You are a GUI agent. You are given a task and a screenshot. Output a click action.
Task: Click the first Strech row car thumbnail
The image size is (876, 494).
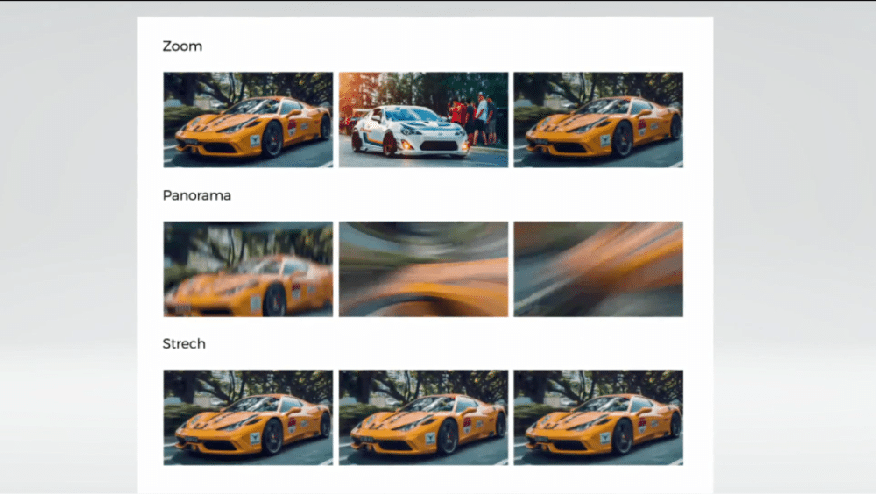(248, 418)
